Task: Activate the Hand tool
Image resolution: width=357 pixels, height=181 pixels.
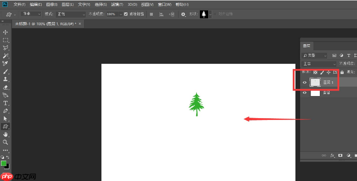Action: [x=5, y=135]
